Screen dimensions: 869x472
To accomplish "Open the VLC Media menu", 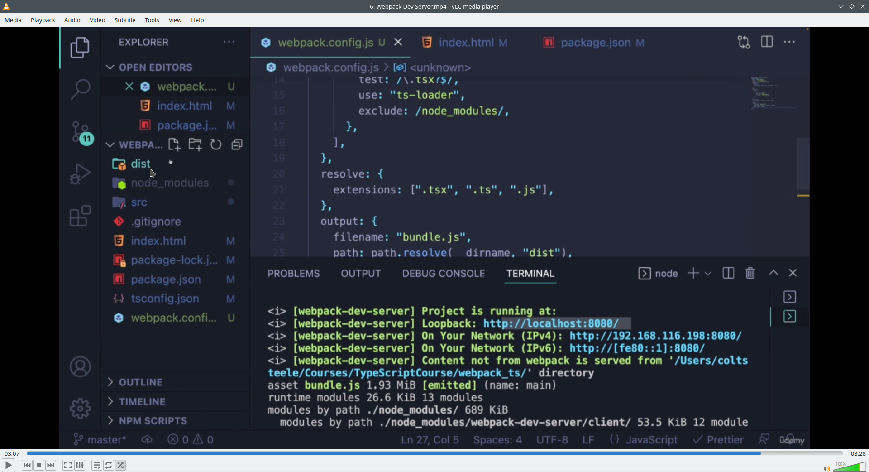I will point(13,20).
